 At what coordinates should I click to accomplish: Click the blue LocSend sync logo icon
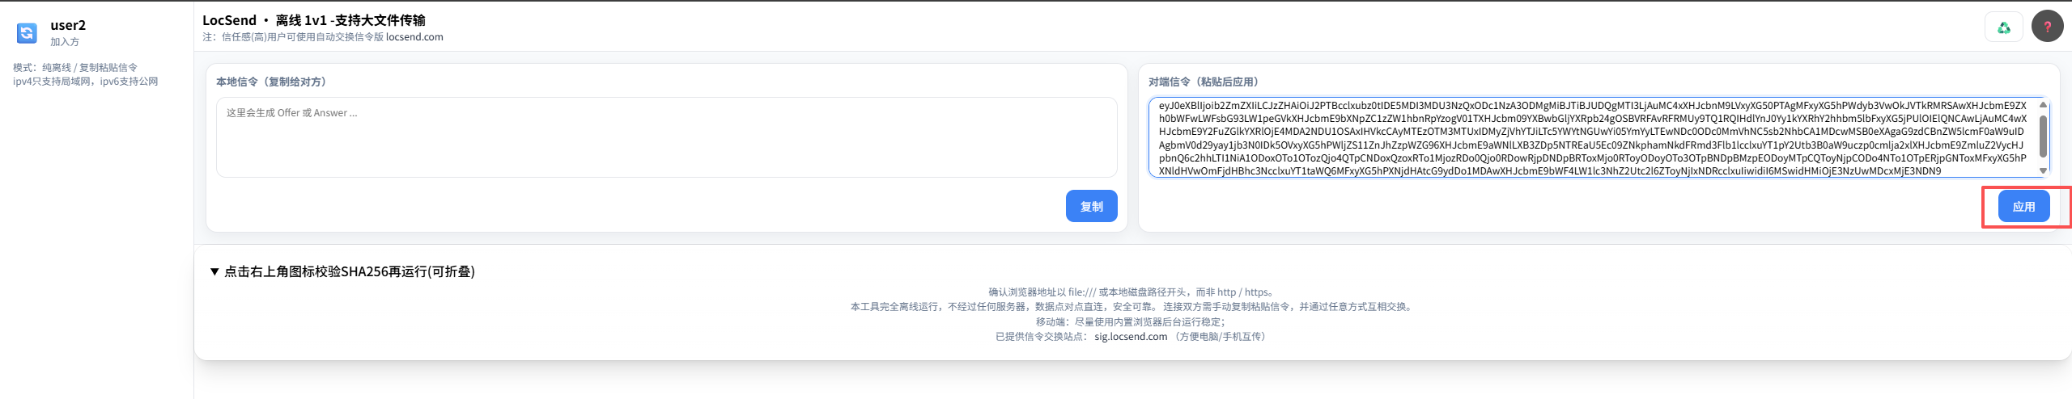coord(27,32)
